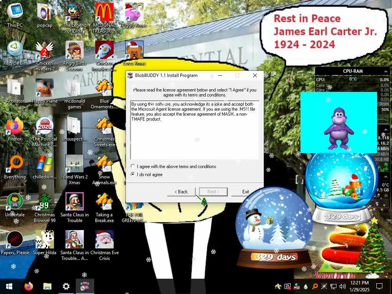Image resolution: width=392 pixels, height=294 pixels.
Task: Select BlobBUDDY installer taskbar button
Action: coord(85,286)
